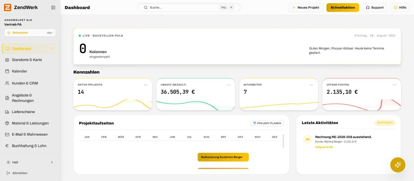Click the Umsatz value 36.505,39 €
The image size is (414, 181).
178,92
